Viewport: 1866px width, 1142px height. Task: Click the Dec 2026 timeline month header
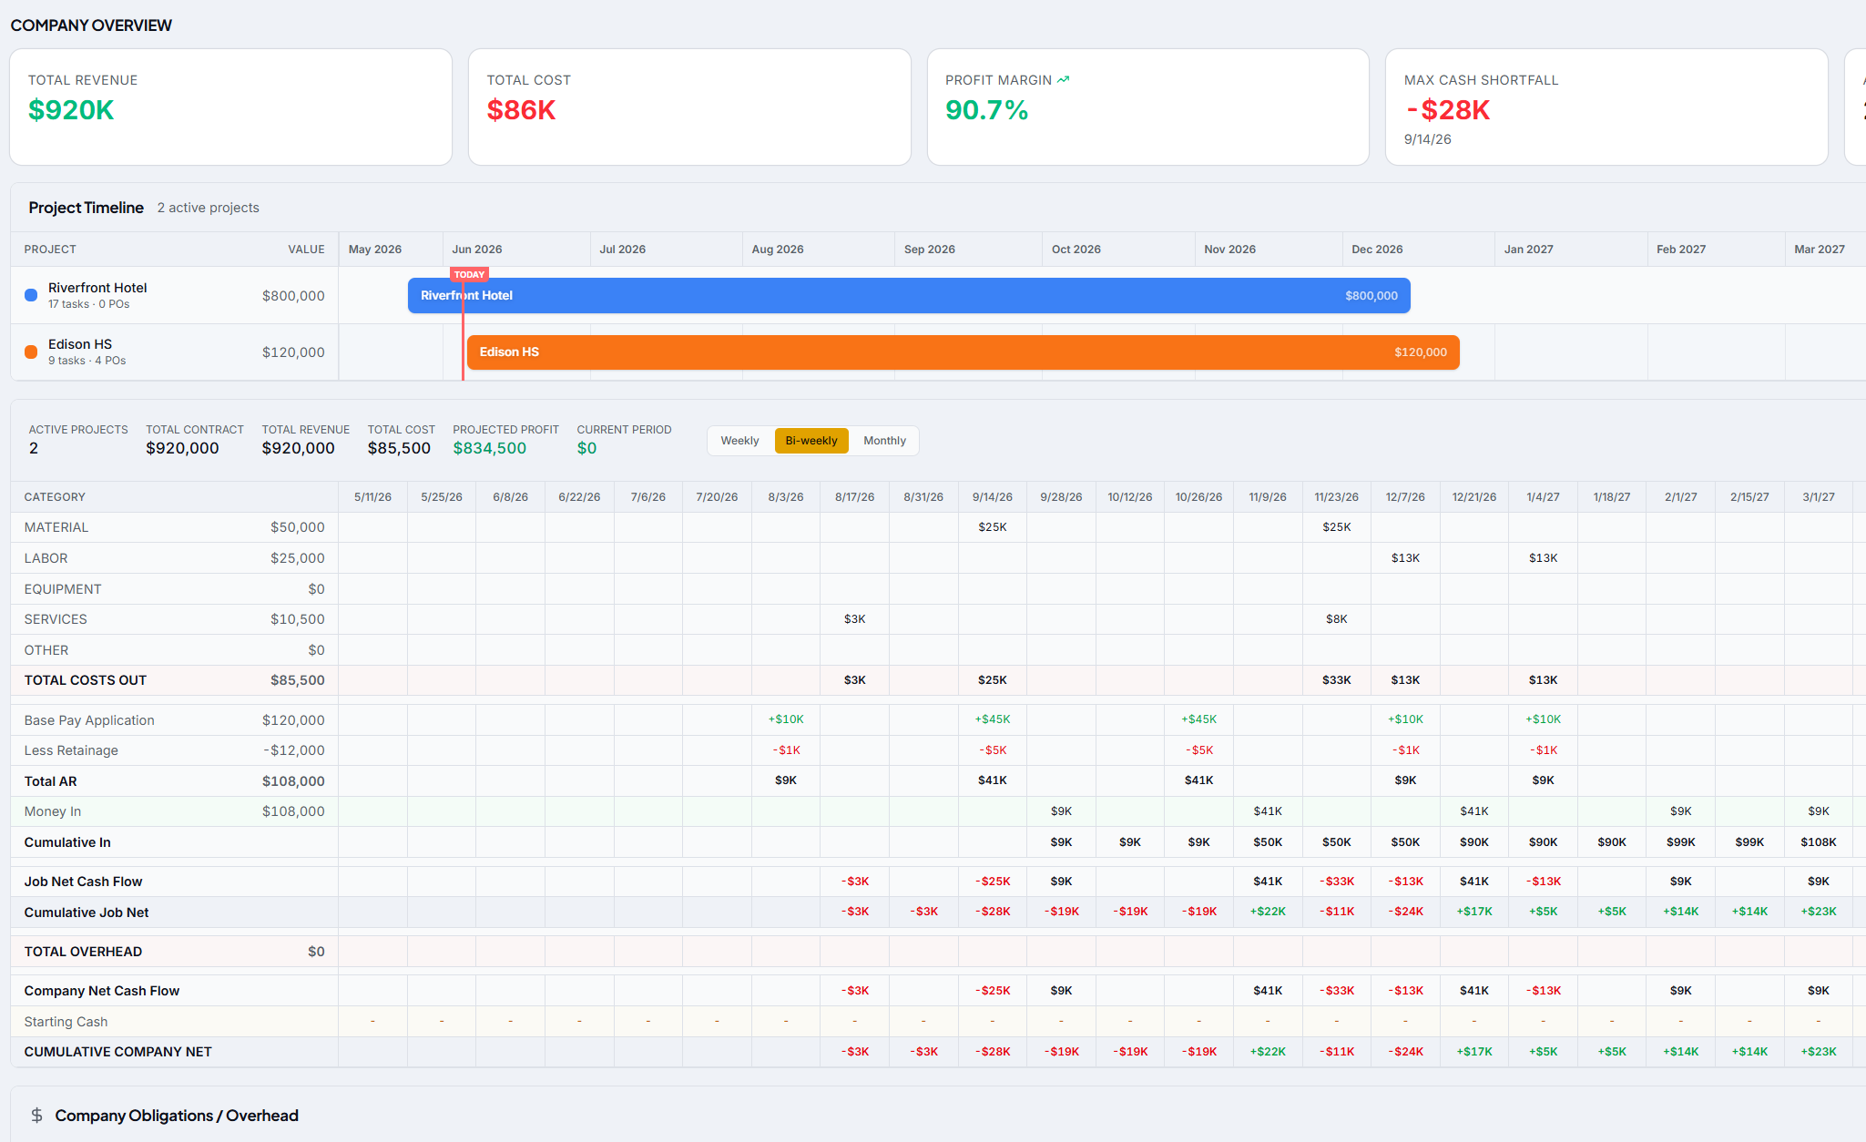click(1377, 250)
